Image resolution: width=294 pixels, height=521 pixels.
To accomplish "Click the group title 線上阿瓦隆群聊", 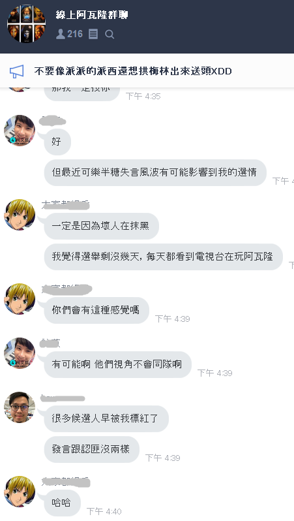I will (91, 15).
